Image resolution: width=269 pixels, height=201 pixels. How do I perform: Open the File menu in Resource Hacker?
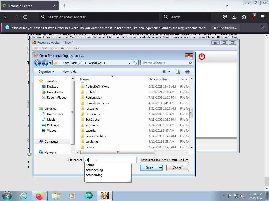point(36,48)
